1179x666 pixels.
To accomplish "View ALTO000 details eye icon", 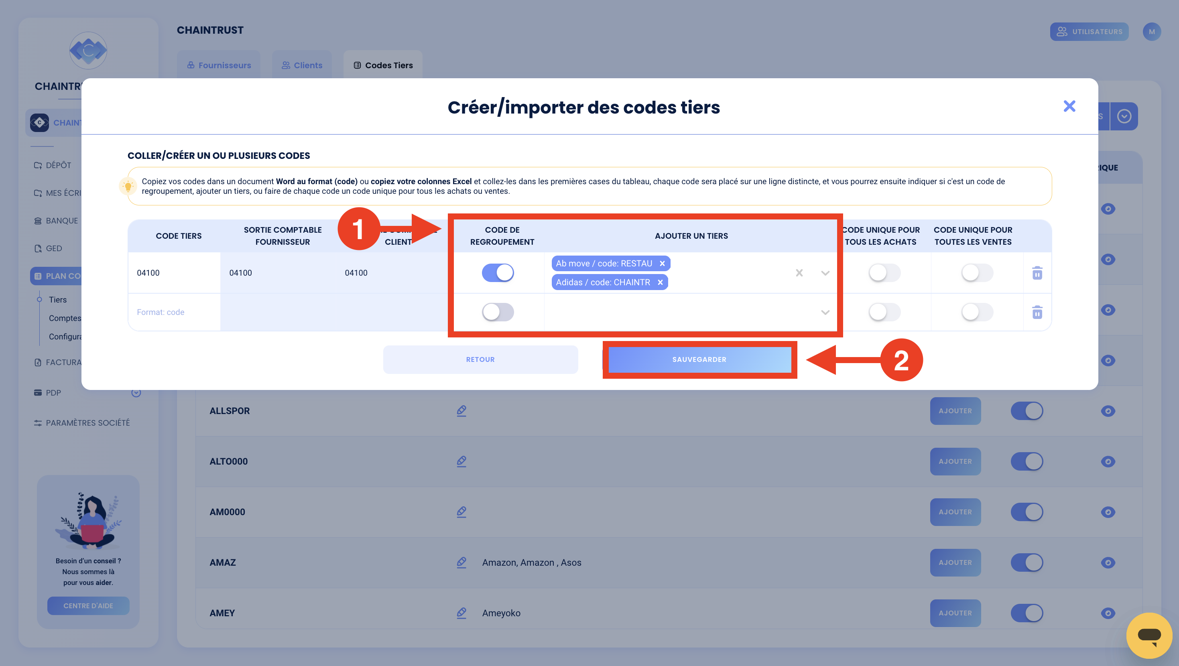I will pyautogui.click(x=1108, y=461).
